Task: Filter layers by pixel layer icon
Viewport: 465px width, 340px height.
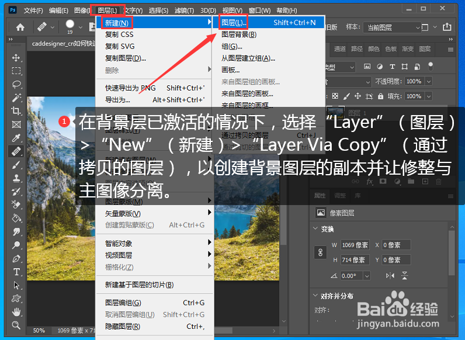Action: click(x=367, y=67)
